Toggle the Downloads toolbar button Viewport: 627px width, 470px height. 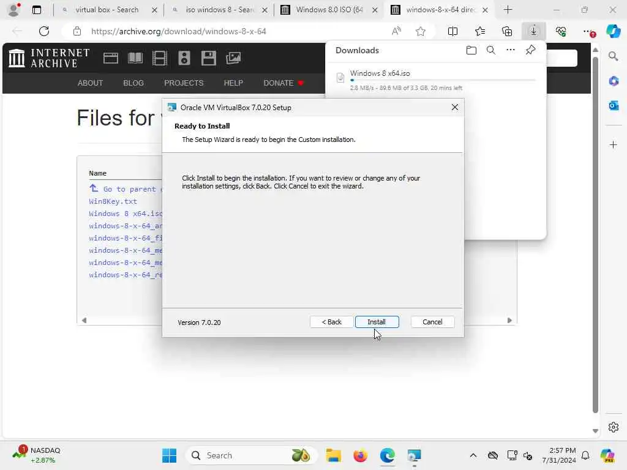(534, 31)
